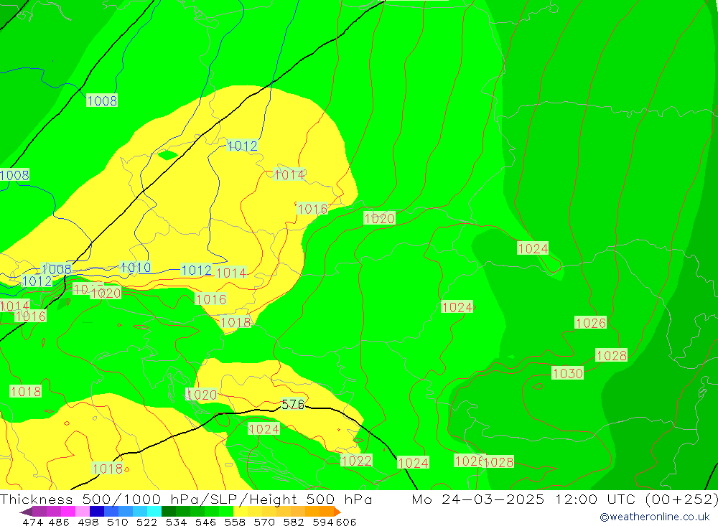
Task: Click the 594 legend value
Action: [x=322, y=522]
